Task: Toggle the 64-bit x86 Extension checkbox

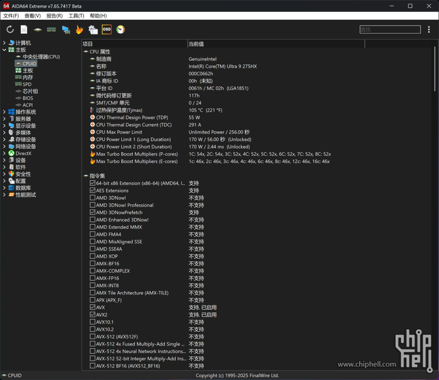Action: tap(93, 183)
